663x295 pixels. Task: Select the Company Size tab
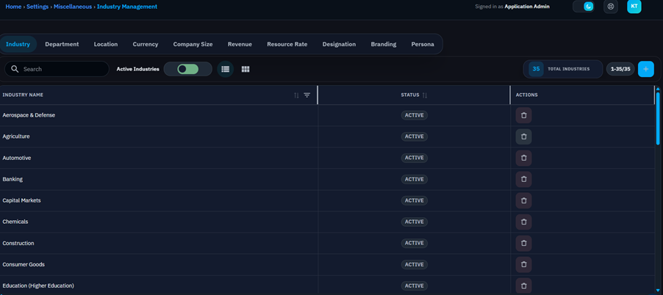click(x=193, y=44)
